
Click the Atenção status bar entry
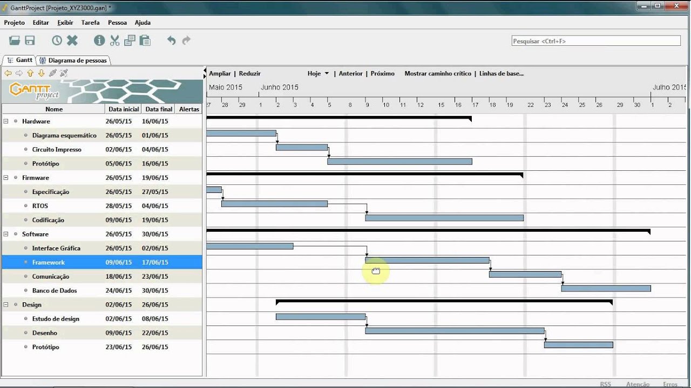click(638, 384)
